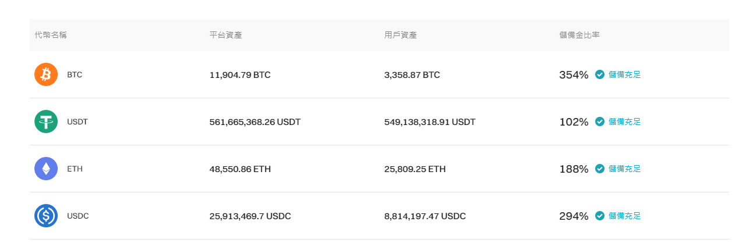The height and width of the screenshot is (250, 752).
Task: Click the blue USDC dollar icon
Action: [x=46, y=216]
